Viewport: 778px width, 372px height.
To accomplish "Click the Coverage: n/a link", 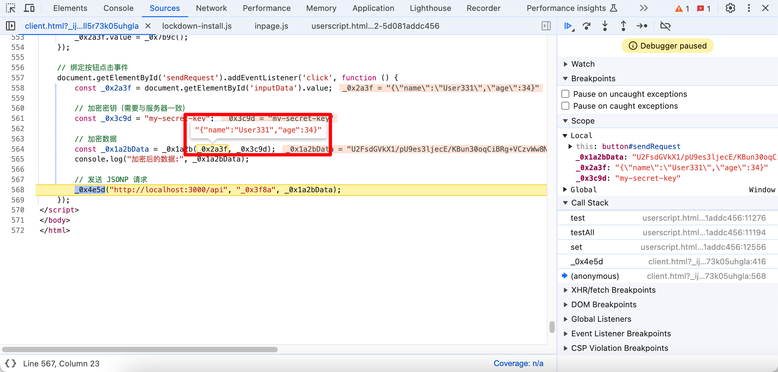I will pyautogui.click(x=518, y=363).
